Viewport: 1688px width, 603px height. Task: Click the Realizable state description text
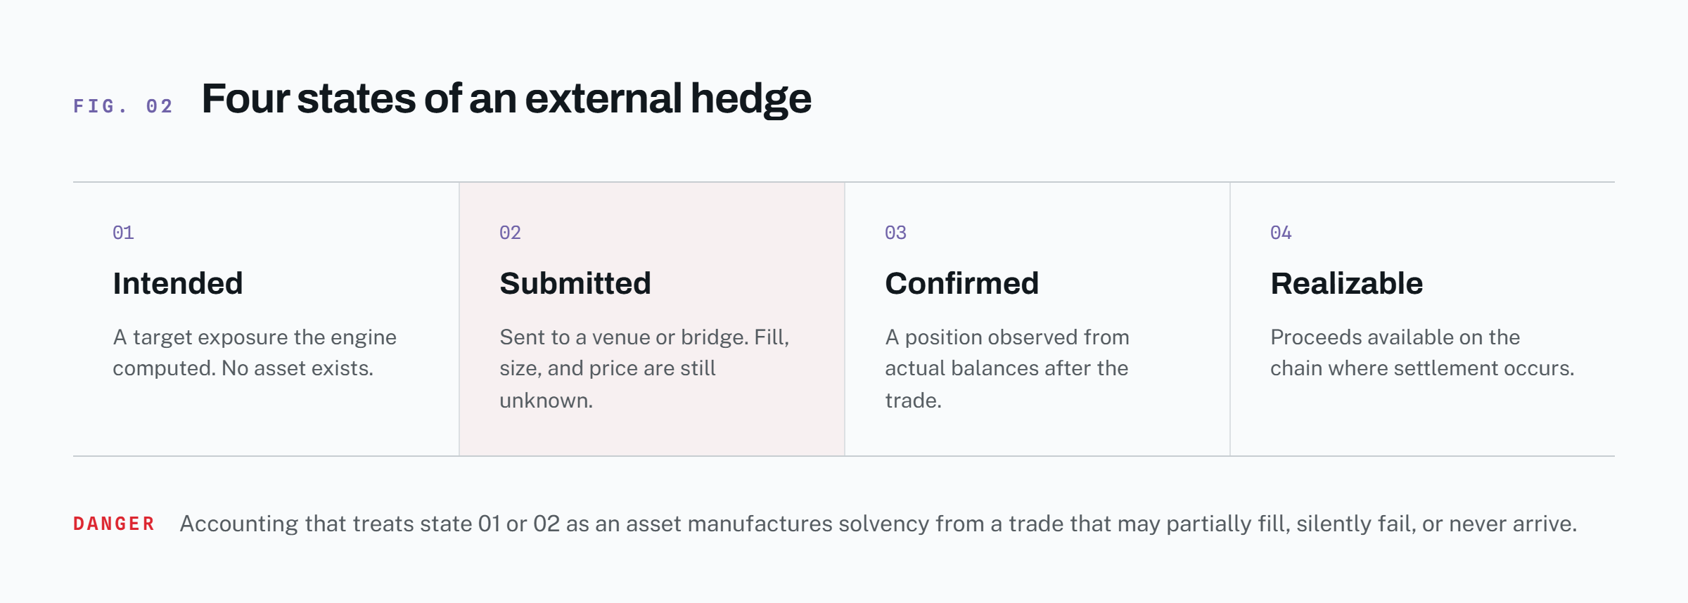tap(1422, 353)
